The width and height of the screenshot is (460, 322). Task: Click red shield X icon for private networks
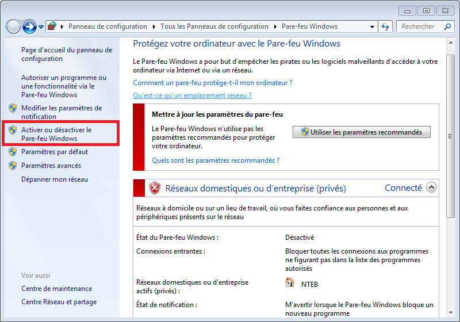(x=155, y=188)
